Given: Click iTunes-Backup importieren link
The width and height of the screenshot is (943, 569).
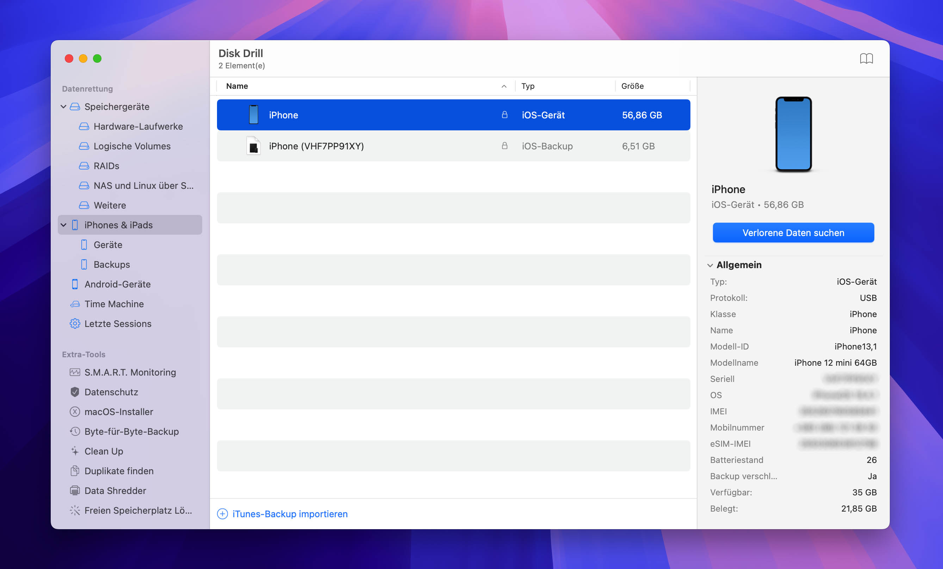Looking at the screenshot, I should pyautogui.click(x=290, y=514).
